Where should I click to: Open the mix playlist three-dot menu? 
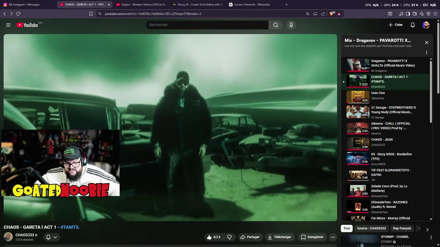(427, 52)
